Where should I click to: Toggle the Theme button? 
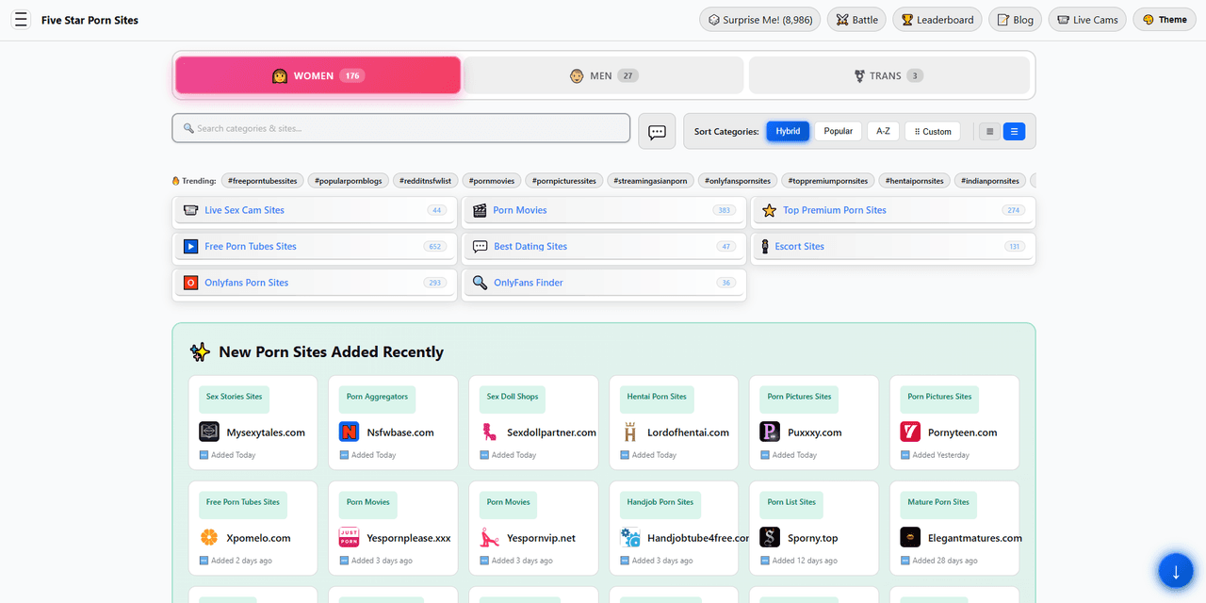[1165, 20]
